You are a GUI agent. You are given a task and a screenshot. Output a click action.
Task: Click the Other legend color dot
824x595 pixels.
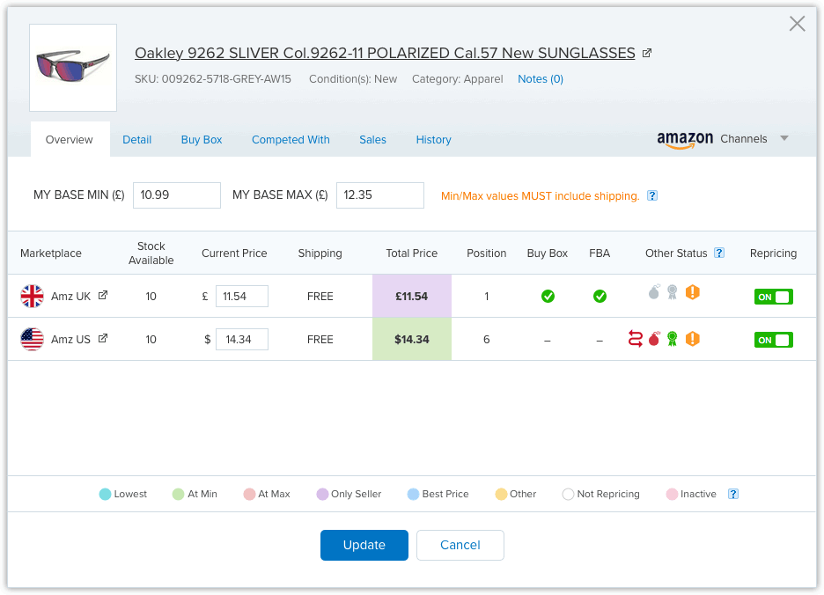tap(501, 494)
